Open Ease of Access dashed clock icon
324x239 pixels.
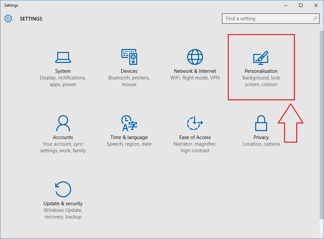tap(195, 123)
